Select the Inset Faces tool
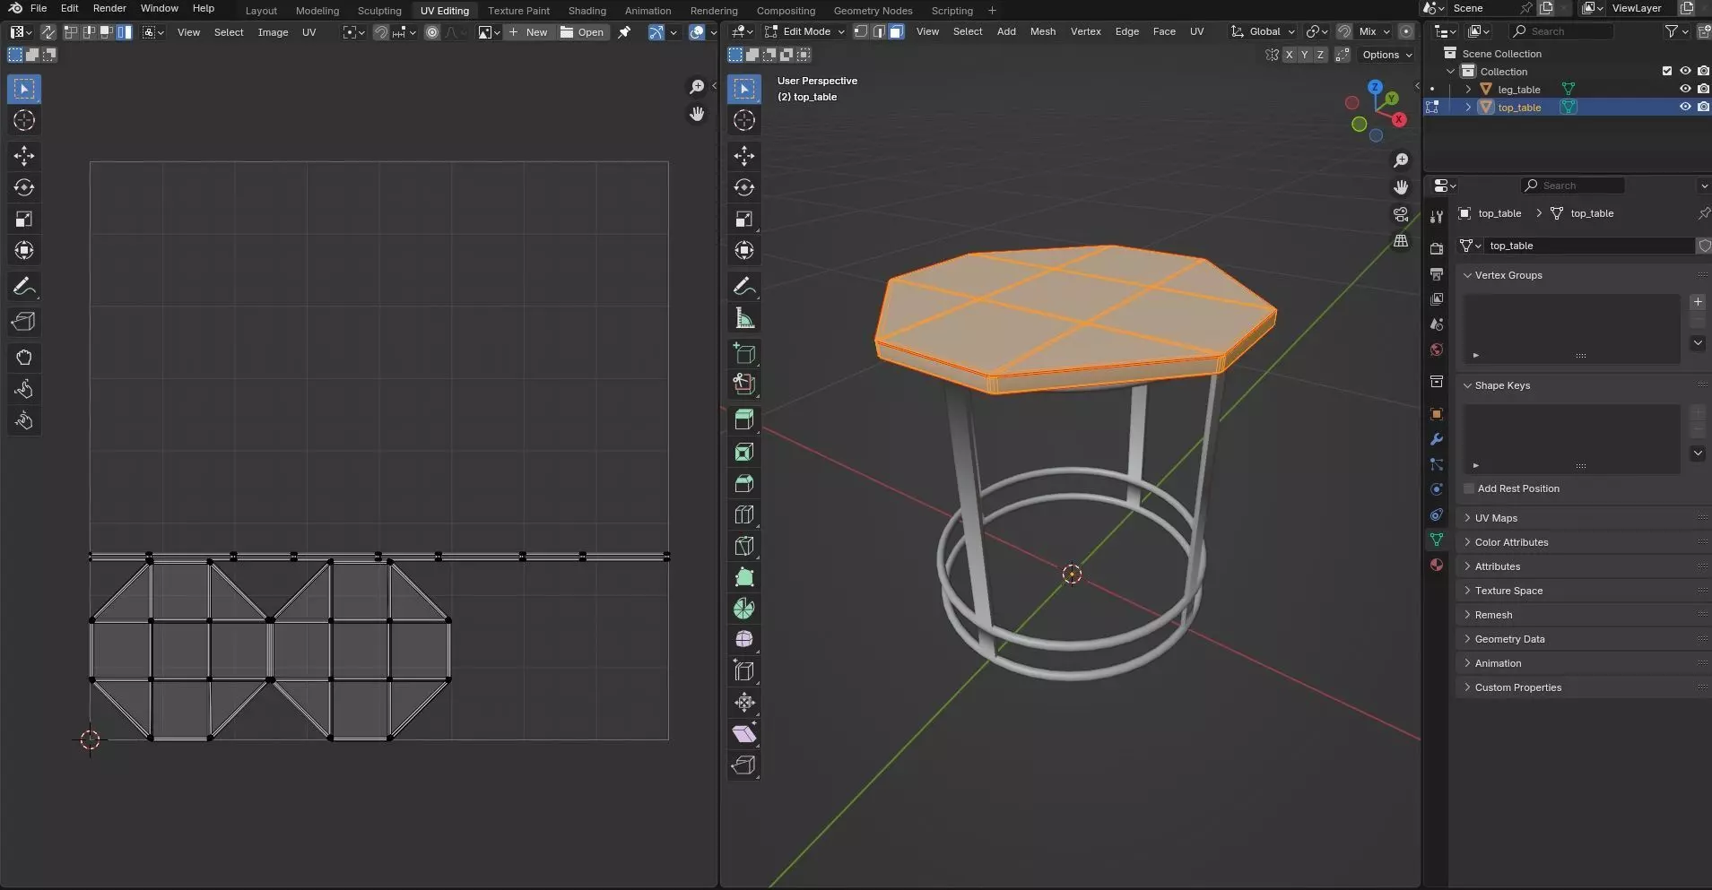The width and height of the screenshot is (1712, 890). point(744,452)
